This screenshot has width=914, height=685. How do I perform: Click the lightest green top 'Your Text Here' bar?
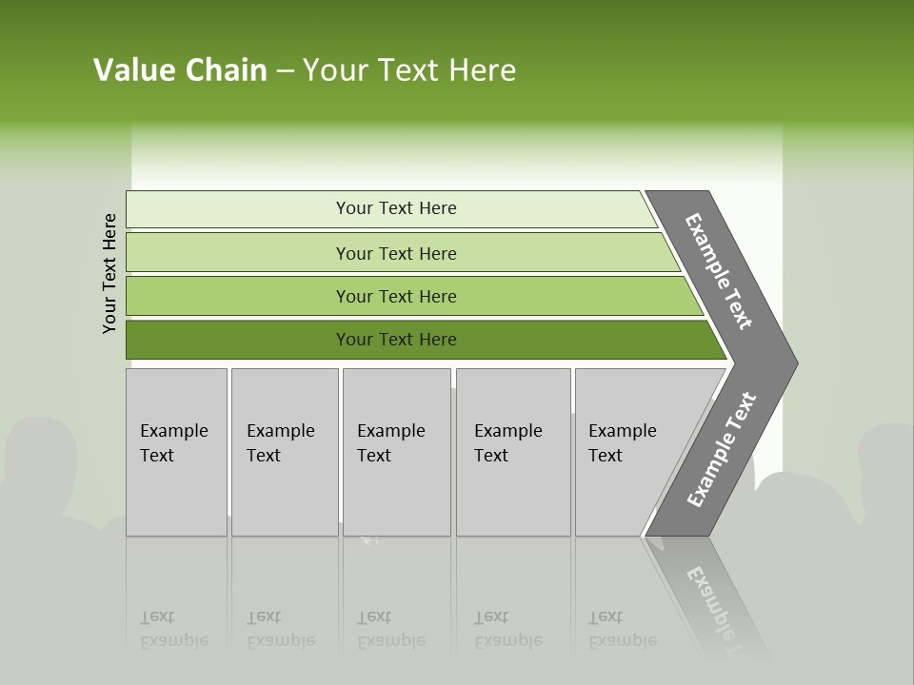(x=391, y=208)
